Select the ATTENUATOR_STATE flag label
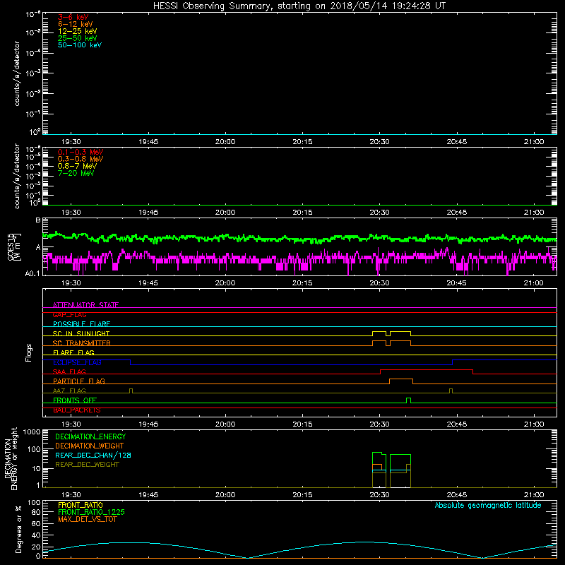This screenshot has width=565, height=565. [85, 305]
